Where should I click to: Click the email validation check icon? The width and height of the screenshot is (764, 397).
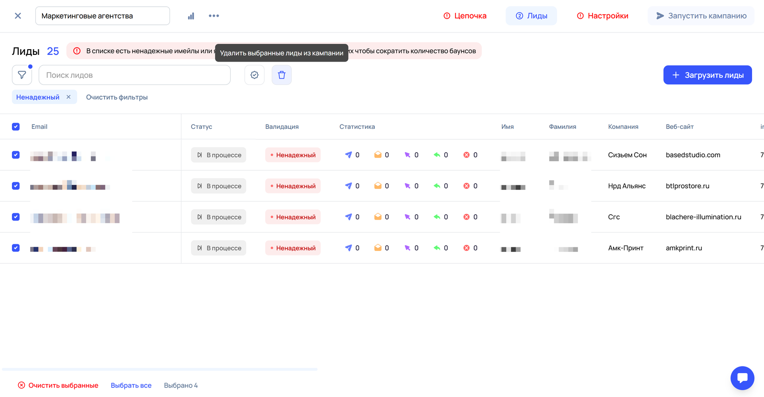255,75
